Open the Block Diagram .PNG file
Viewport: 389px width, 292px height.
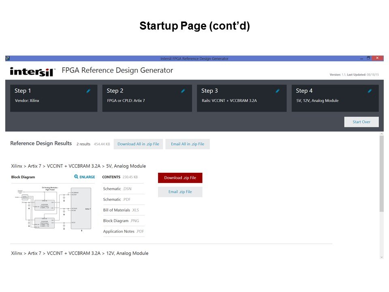point(121,221)
